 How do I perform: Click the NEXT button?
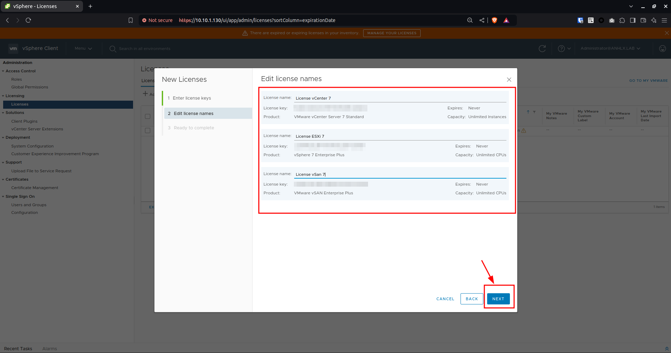tap(498, 299)
